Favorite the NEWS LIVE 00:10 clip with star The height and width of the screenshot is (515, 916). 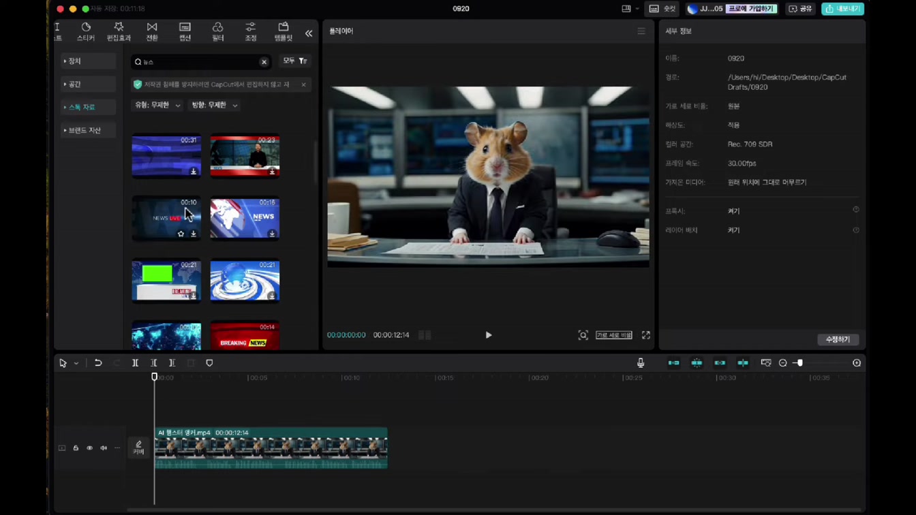coord(181,234)
